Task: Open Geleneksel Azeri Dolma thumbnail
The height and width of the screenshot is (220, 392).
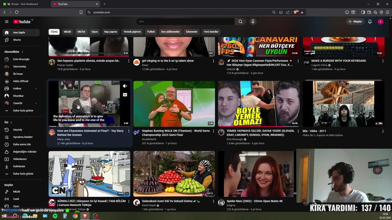Action: click(174, 174)
